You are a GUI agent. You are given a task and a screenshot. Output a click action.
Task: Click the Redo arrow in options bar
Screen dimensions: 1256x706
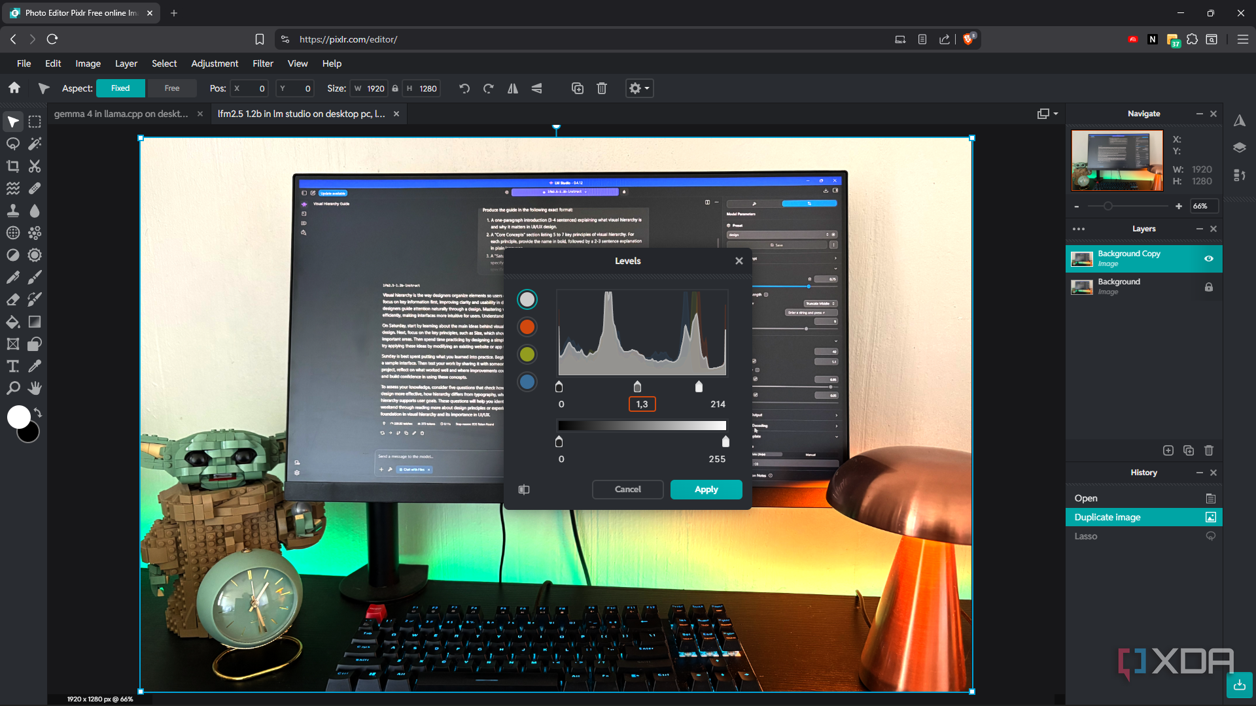[488, 88]
